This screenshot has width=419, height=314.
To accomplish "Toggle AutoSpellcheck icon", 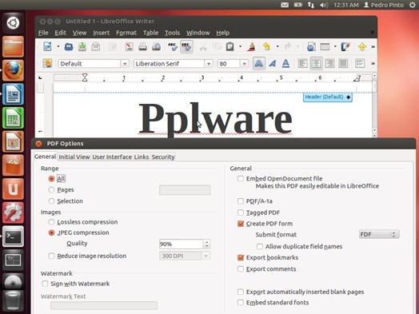I will click(186, 46).
